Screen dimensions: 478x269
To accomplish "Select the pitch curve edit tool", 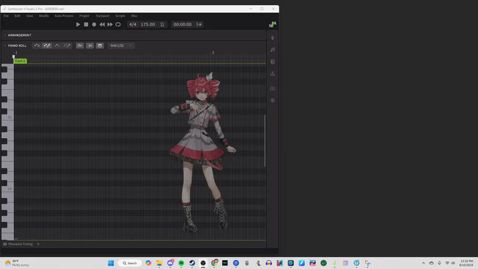I will click(57, 45).
